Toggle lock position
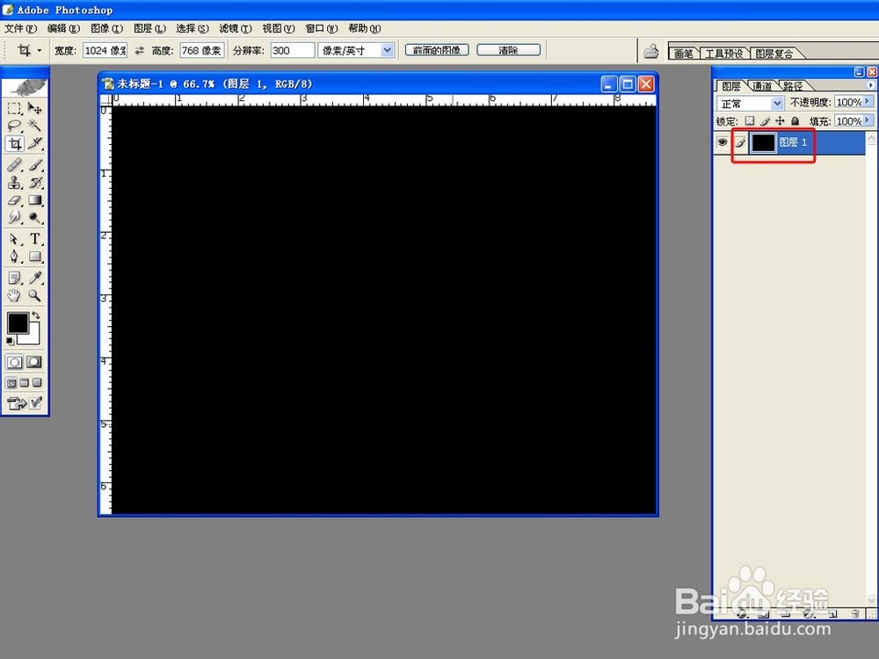Screen dimensions: 879x659 click(780, 121)
